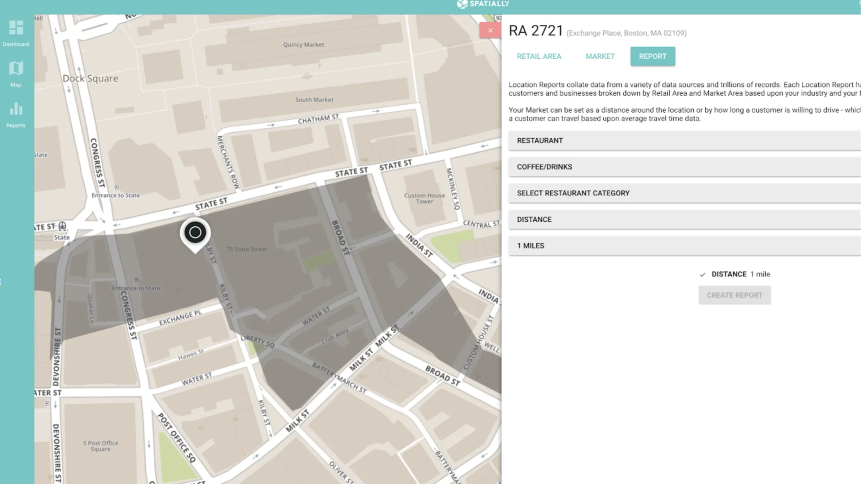
Task: Click the Distance 1 mile checkmark
Action: 703,275
